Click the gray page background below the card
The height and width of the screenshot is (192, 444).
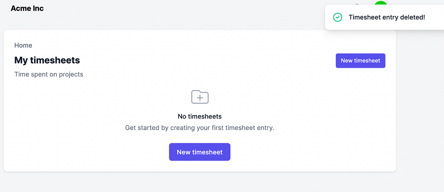click(x=200, y=182)
